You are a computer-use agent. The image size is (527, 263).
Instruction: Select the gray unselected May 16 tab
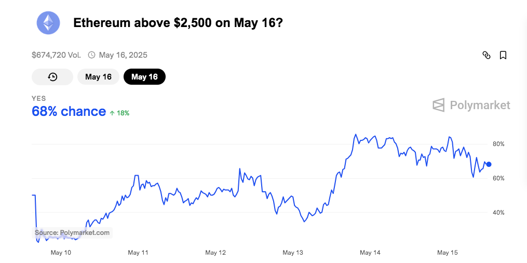click(98, 77)
